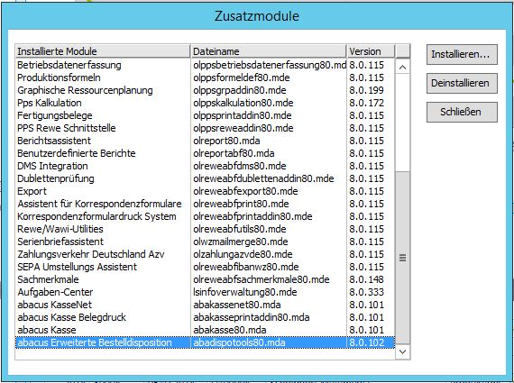Sort by Version column header
Screen dimensions: 514x383
click(x=371, y=51)
